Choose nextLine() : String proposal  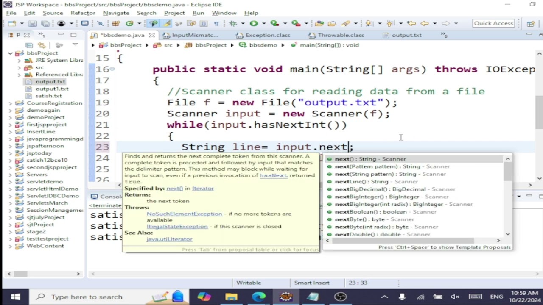point(376,182)
